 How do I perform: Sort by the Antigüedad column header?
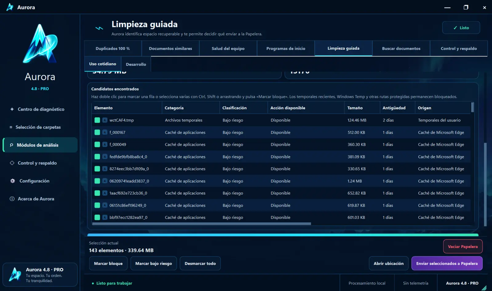click(397, 108)
